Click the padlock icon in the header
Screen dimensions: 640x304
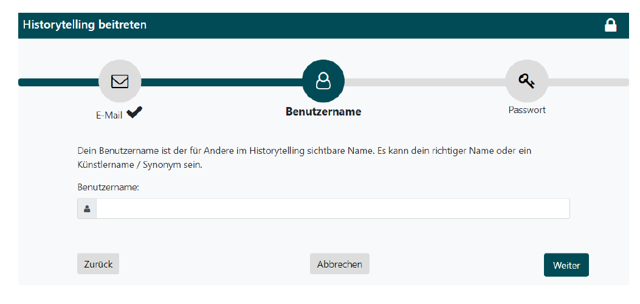[610, 26]
